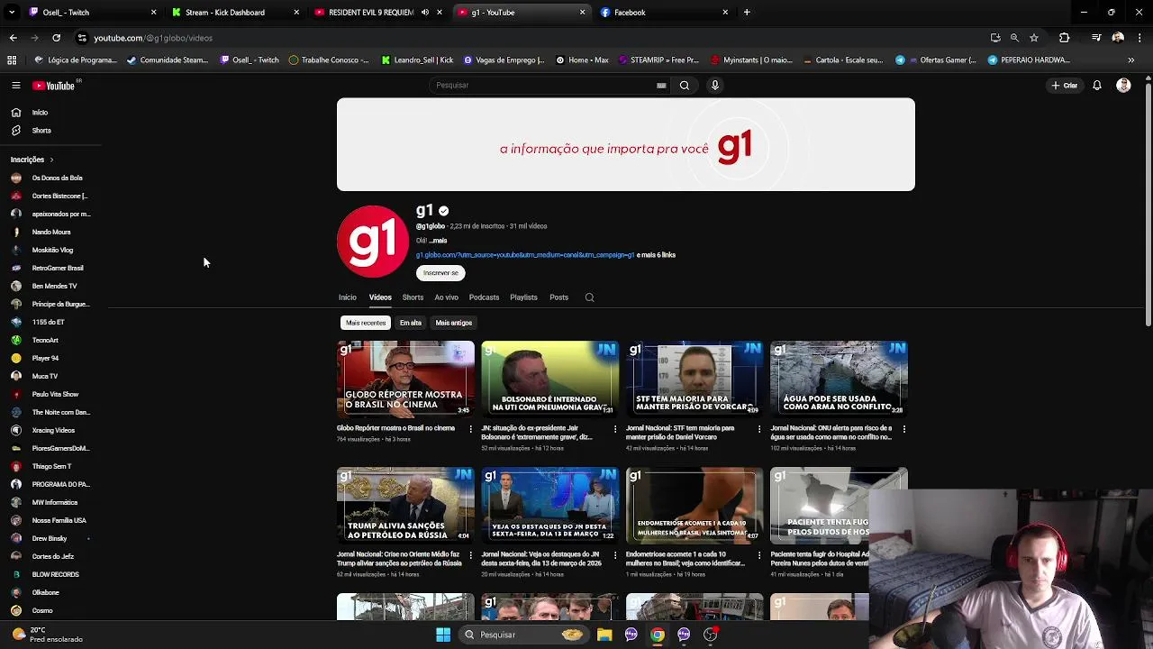Select the Mais antigos filter chip
The width and height of the screenshot is (1153, 649).
click(454, 323)
